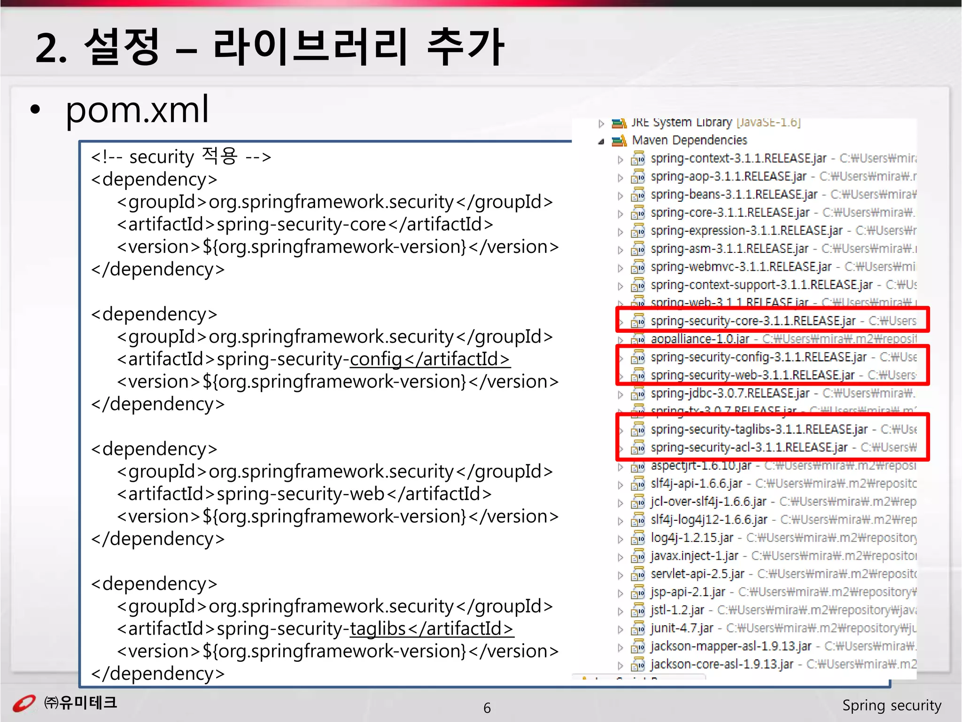Click jar icon beside spring-aop-3.1.1.RELEASE.jar
962x722 pixels.
638,177
